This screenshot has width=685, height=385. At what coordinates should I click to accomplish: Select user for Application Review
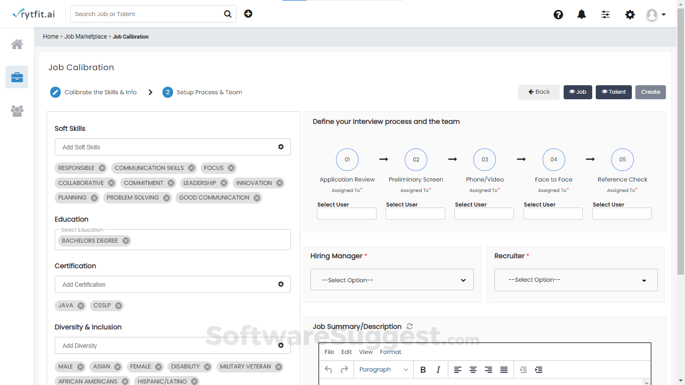pos(347,214)
